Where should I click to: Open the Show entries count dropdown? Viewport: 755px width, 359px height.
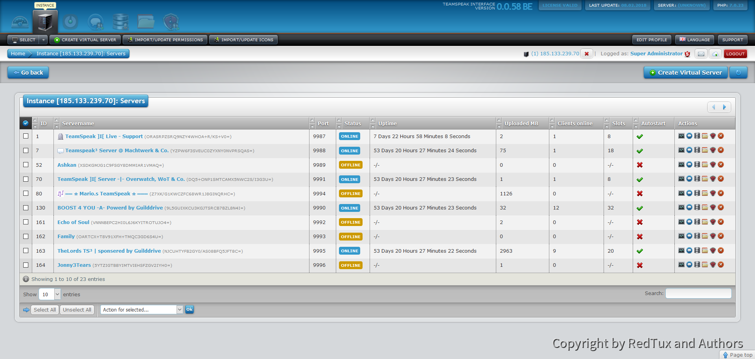pyautogui.click(x=50, y=294)
